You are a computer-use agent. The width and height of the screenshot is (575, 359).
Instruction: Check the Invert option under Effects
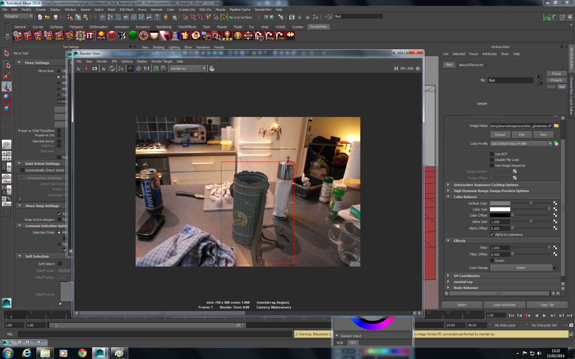click(x=492, y=261)
